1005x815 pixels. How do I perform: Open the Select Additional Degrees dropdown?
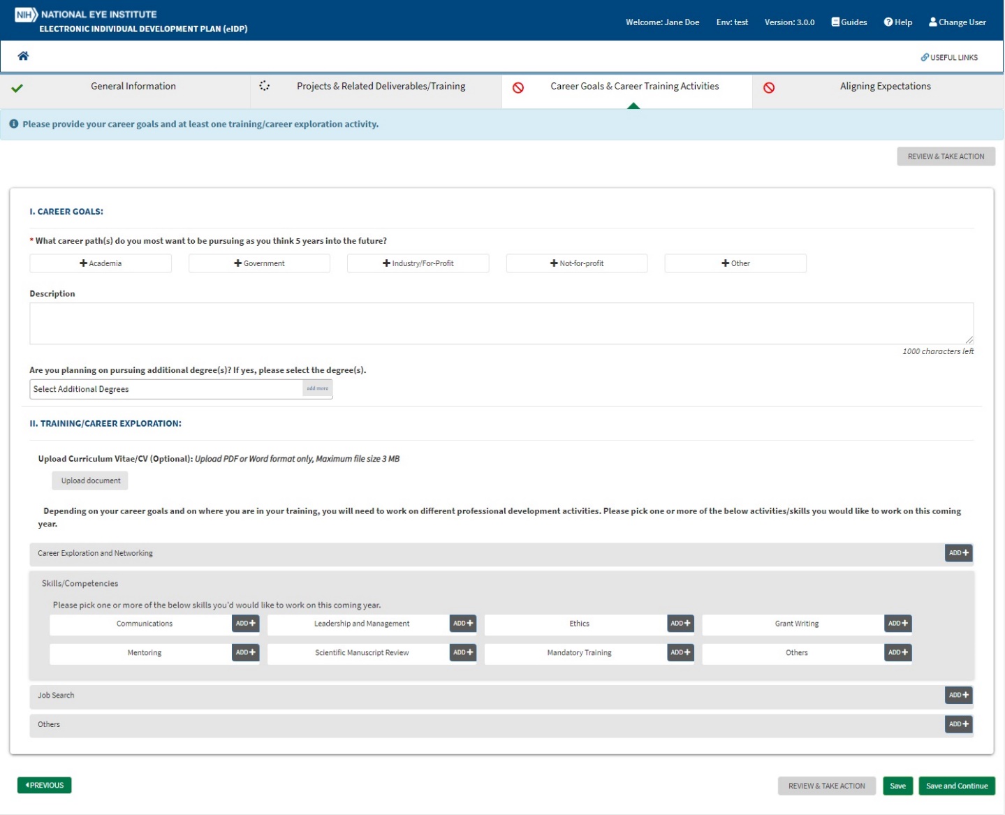tap(166, 389)
